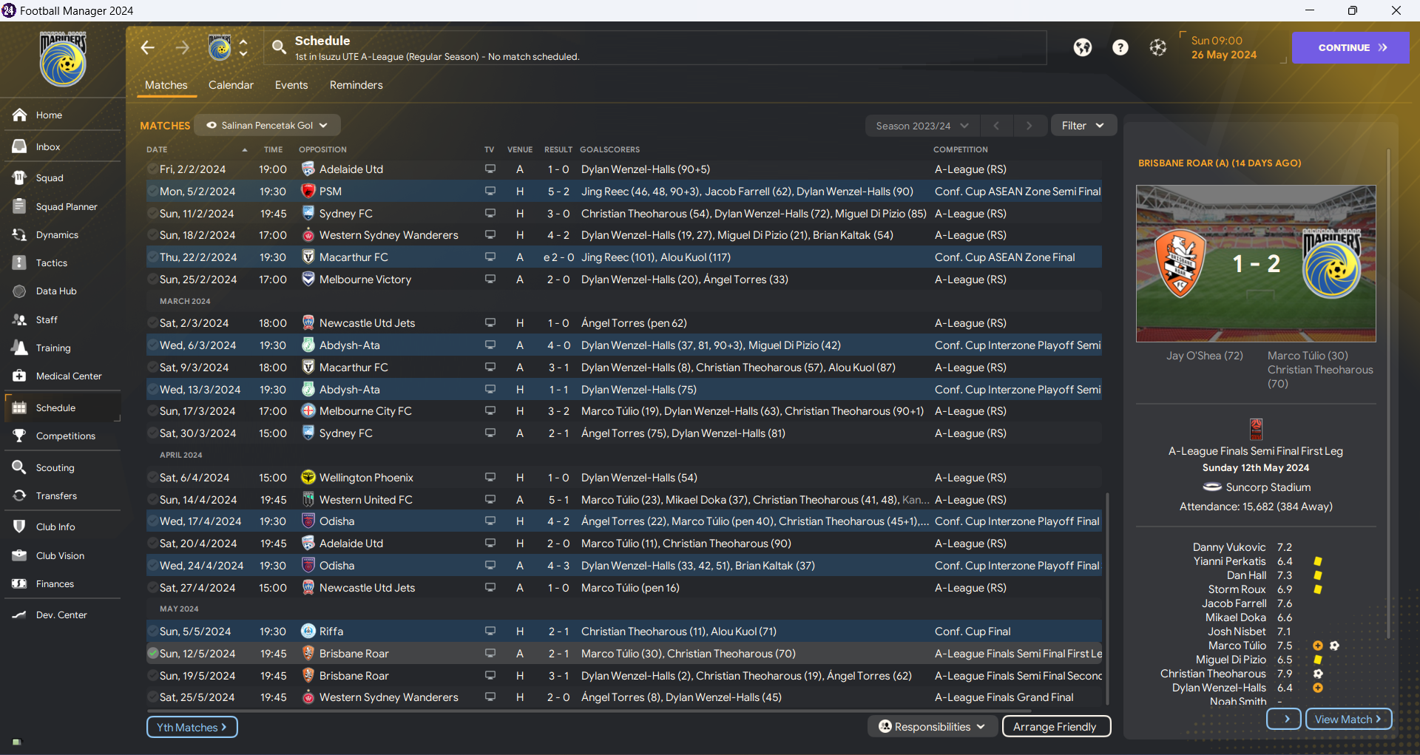Open the help question mark icon

click(1120, 47)
